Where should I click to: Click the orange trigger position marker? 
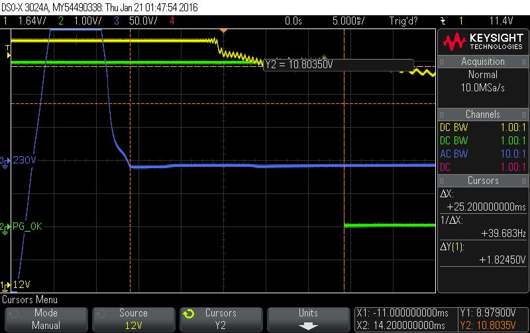click(x=223, y=30)
